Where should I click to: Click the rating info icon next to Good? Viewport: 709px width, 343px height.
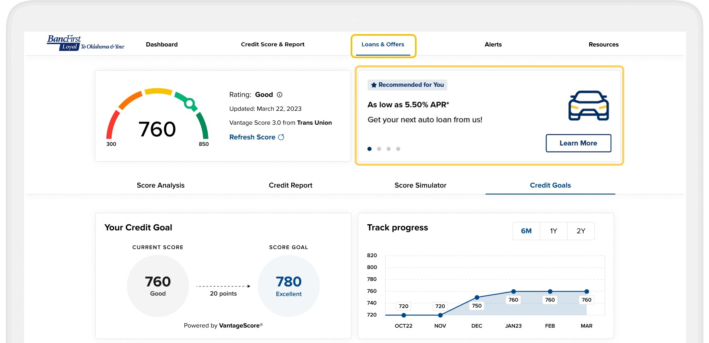pyautogui.click(x=280, y=95)
